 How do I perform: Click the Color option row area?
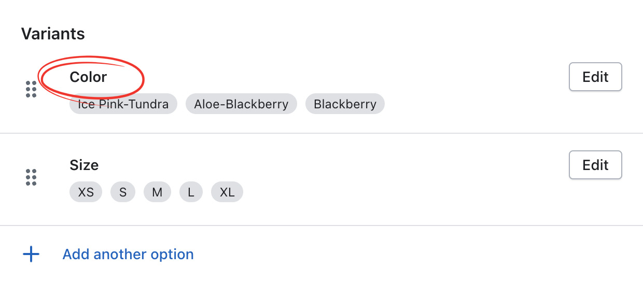tap(321, 91)
